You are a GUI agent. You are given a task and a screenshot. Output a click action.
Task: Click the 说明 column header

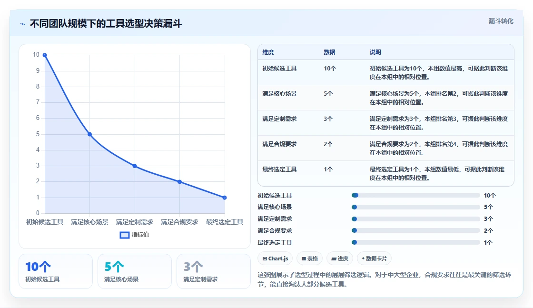375,52
